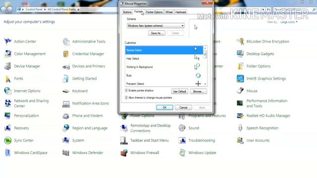Open the Personalization icon
This screenshot has width=317, height=178.
[8, 116]
